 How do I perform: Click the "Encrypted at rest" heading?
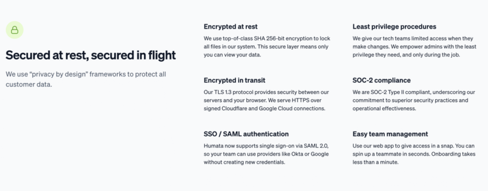click(231, 27)
